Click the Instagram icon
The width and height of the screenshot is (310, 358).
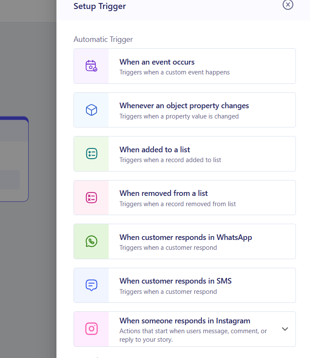92,329
